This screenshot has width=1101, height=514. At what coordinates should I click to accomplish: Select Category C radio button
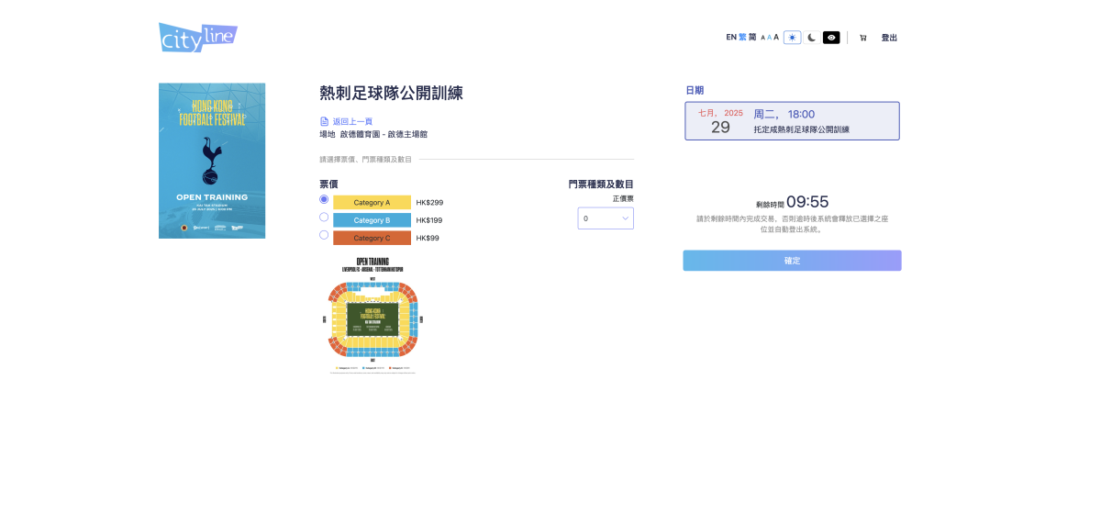click(x=324, y=235)
